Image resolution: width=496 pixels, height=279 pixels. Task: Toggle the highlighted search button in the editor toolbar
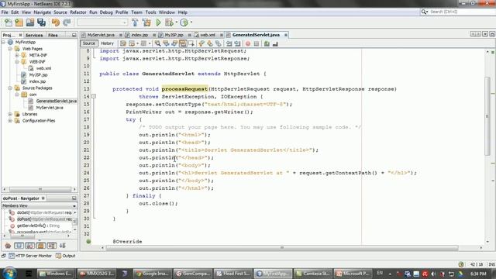point(183,43)
